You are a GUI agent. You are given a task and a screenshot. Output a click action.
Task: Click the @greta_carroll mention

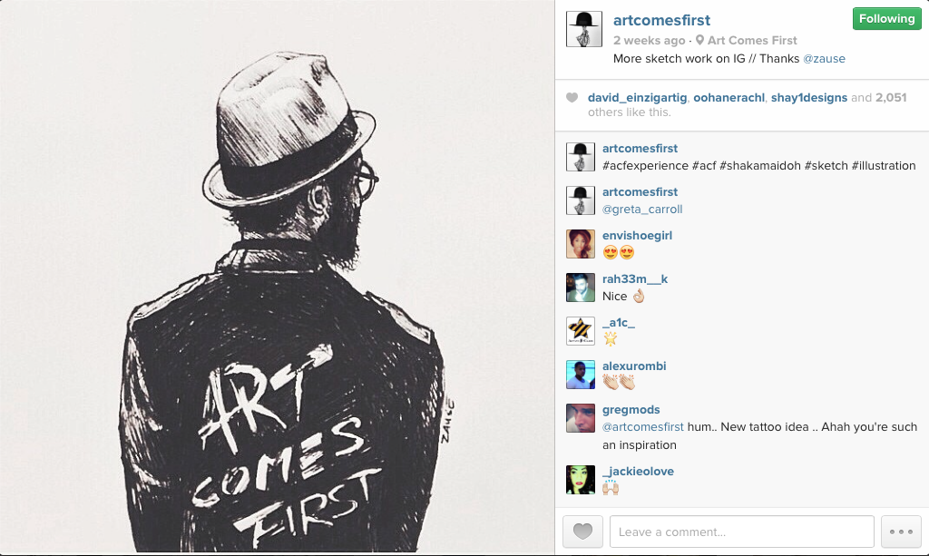(642, 209)
